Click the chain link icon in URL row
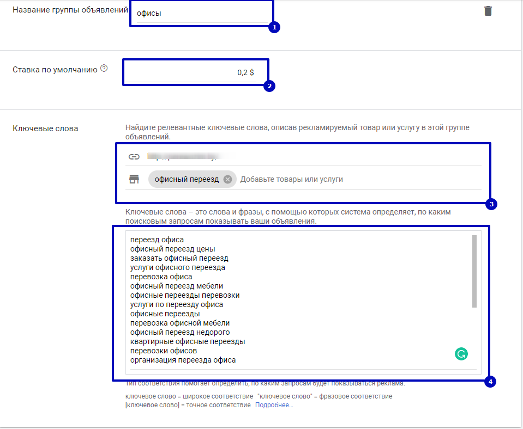This screenshot has width=523, height=429. (134, 157)
